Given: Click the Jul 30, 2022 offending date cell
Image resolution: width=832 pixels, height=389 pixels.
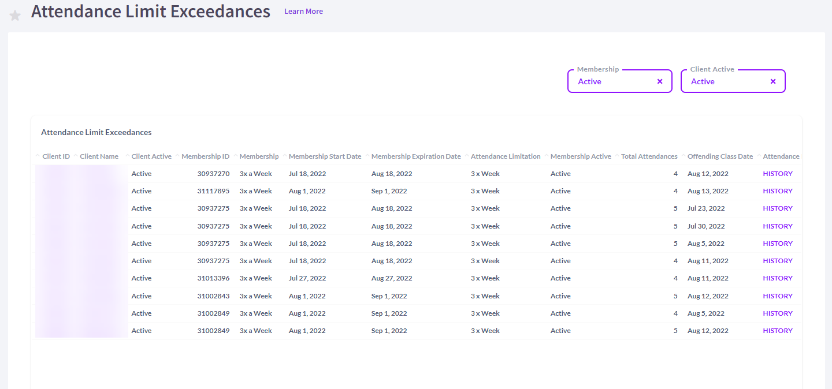Looking at the screenshot, I should point(706,226).
